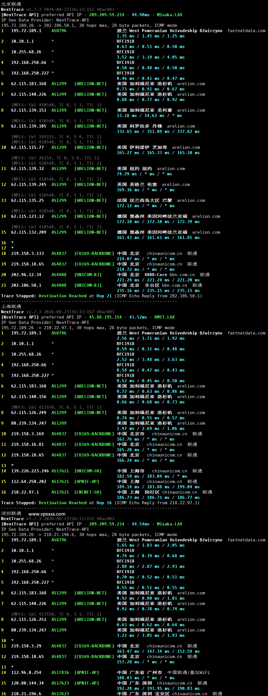The width and height of the screenshot is (268, 696).
Task: Click the 188.83 ms latency value
Action: [x=128, y=678]
